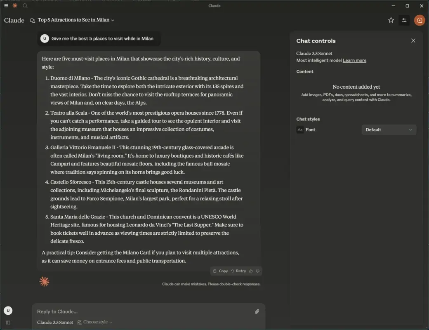This screenshot has width=429, height=330.
Task: Open chat controls via sliders icon
Action: (404, 20)
